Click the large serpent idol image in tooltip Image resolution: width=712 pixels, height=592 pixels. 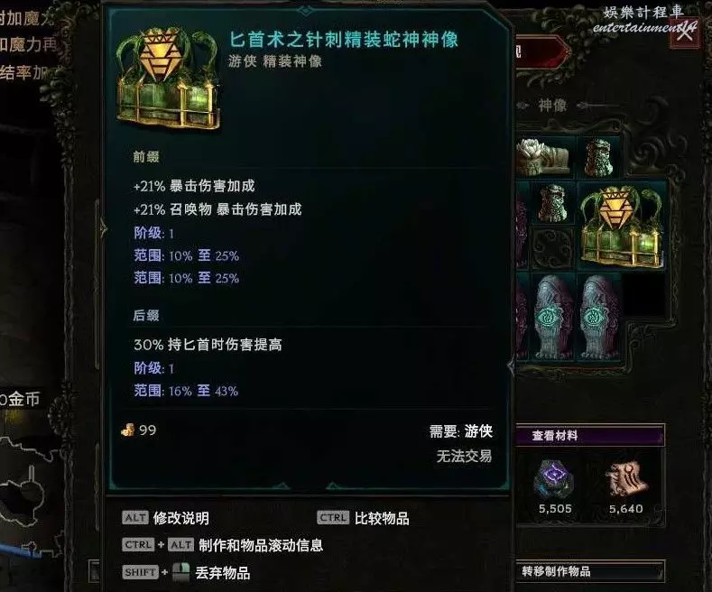tap(168, 79)
